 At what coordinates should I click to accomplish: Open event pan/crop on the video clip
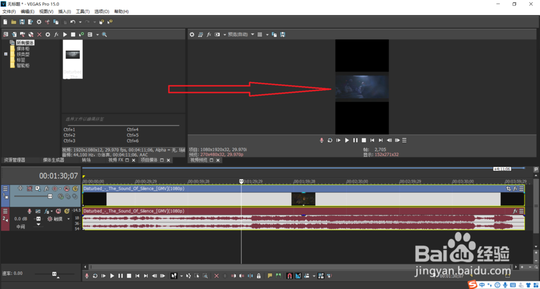(x=509, y=189)
